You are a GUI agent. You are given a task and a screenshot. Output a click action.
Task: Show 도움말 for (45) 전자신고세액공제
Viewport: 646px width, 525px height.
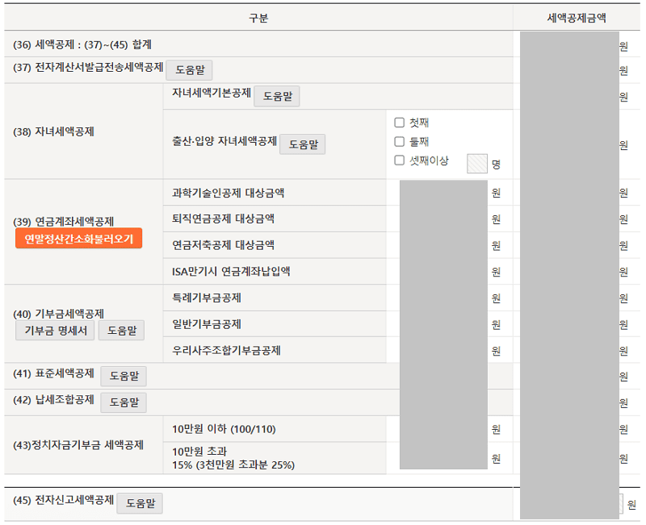tap(140, 504)
